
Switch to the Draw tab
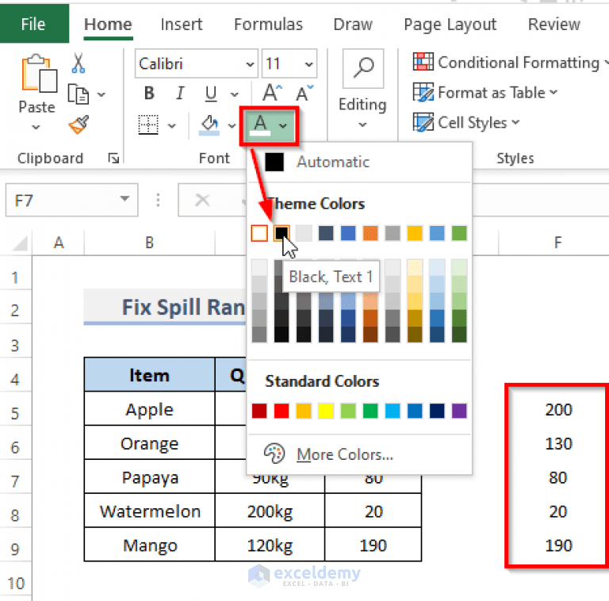pos(353,25)
